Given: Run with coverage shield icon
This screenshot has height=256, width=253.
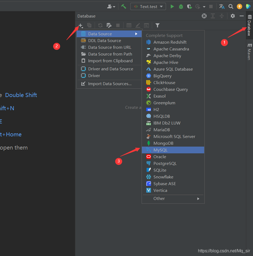Looking at the screenshot, I should point(189,7).
